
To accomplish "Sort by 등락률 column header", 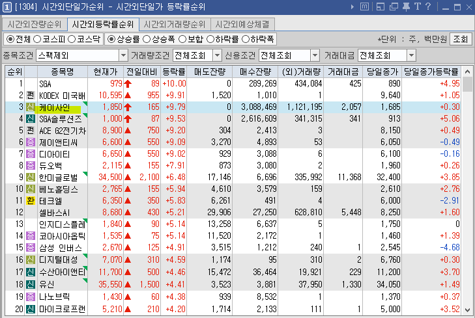I will (x=174, y=72).
